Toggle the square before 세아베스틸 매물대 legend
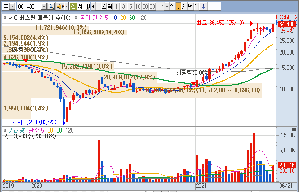299x192 pixels. 5,18
